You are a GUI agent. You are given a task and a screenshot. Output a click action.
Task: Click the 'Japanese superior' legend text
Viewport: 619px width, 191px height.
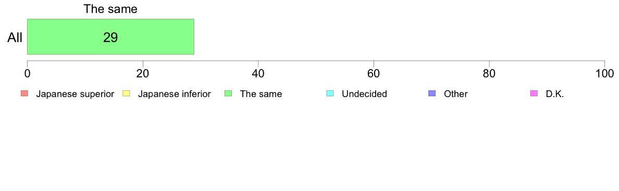[x=75, y=94]
